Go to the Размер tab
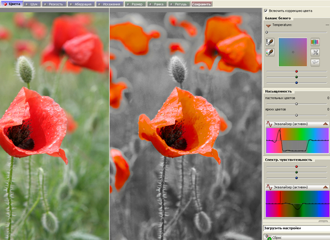Viewport: 330px width, 240px height. coord(135,4)
